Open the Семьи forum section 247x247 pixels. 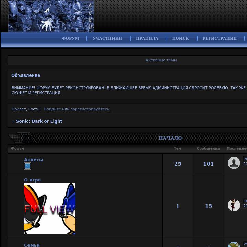pos(32,245)
